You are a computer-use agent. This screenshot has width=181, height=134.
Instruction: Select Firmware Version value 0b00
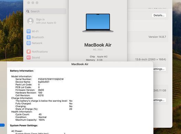pyautogui.click(x=41, y=90)
